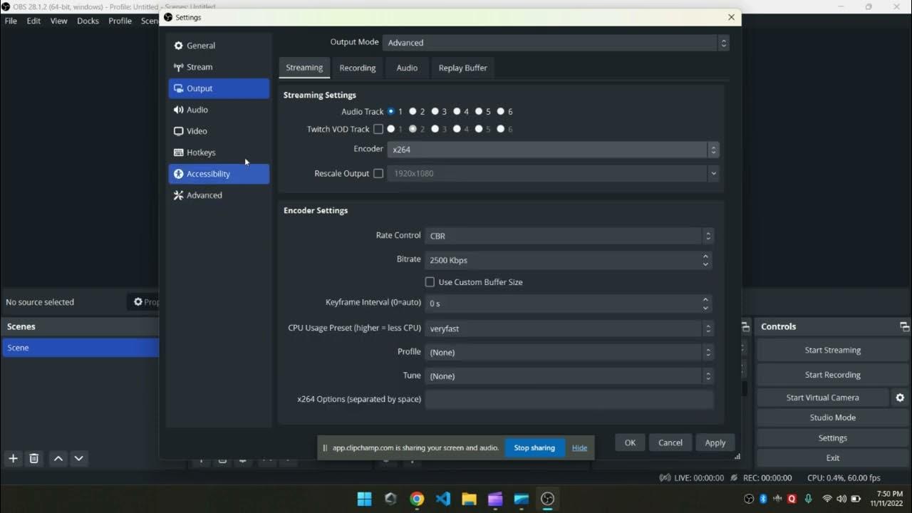Open the Wi-Fi network tray icon

point(827,499)
